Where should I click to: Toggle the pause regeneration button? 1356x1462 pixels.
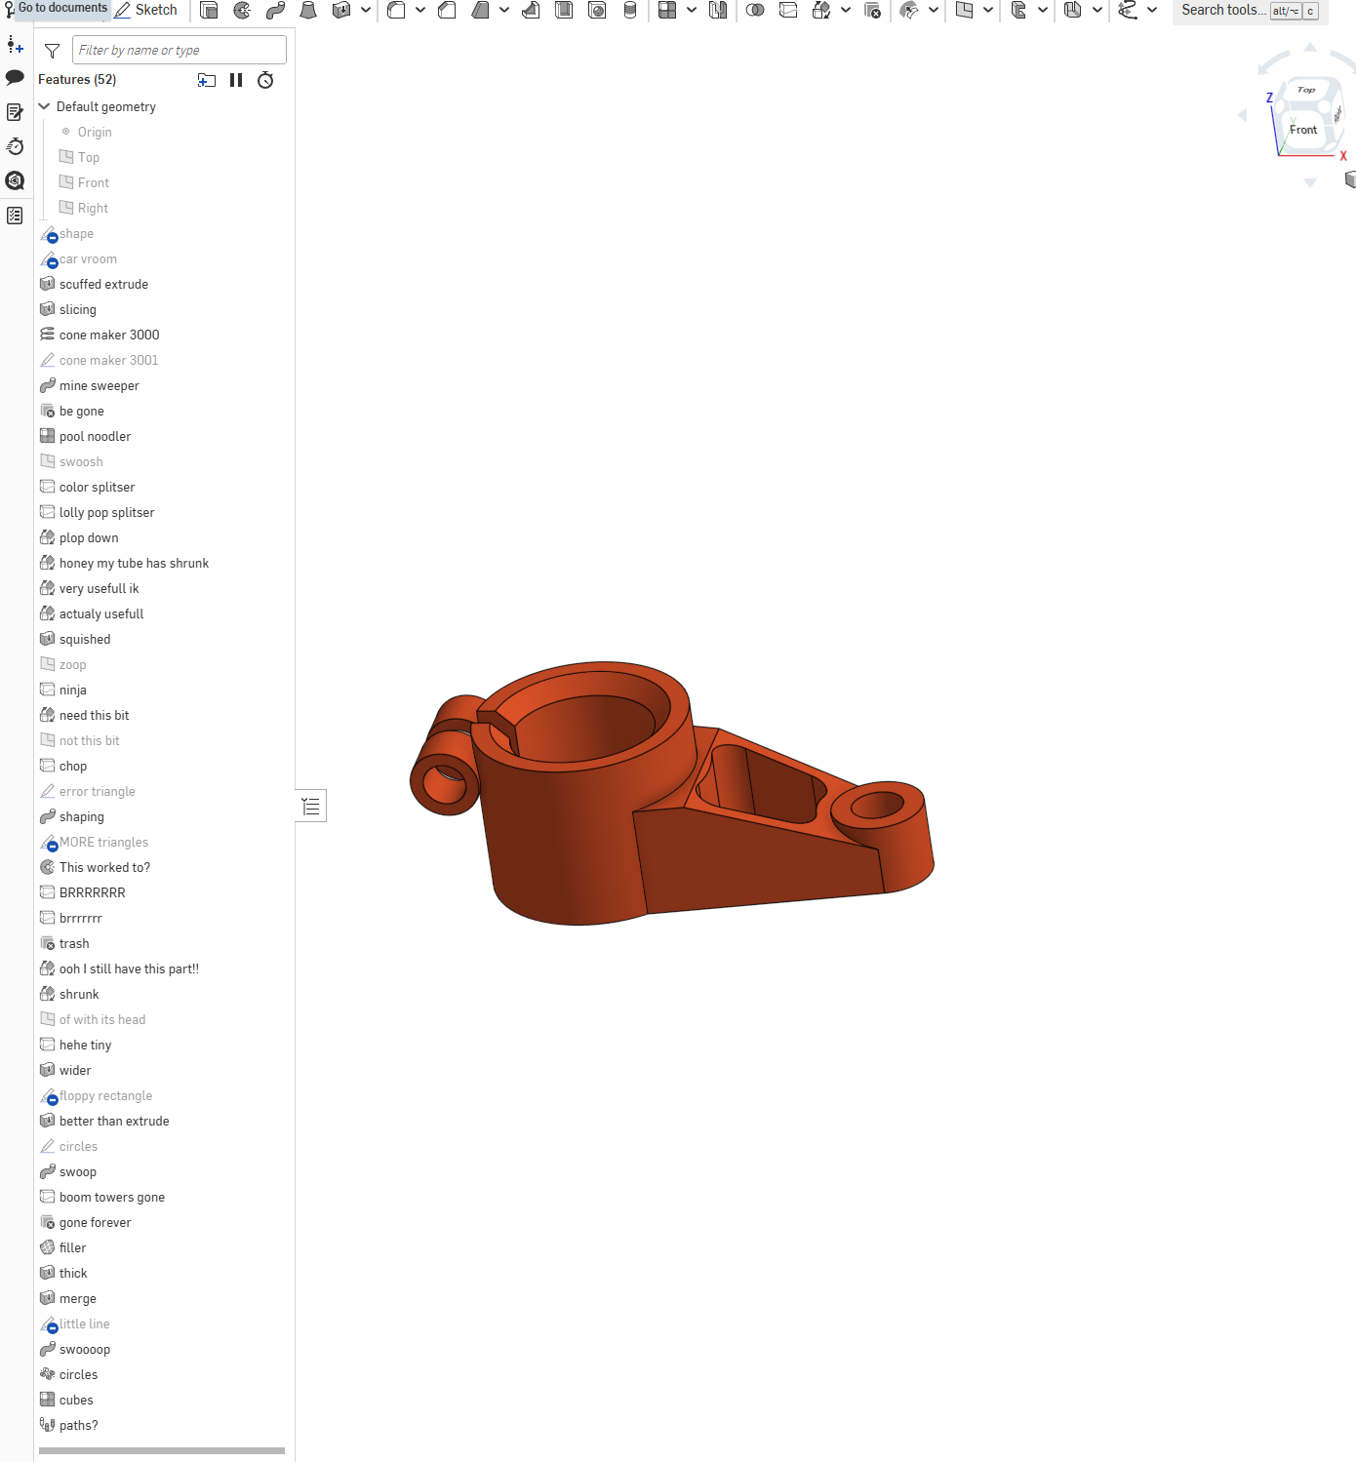236,80
